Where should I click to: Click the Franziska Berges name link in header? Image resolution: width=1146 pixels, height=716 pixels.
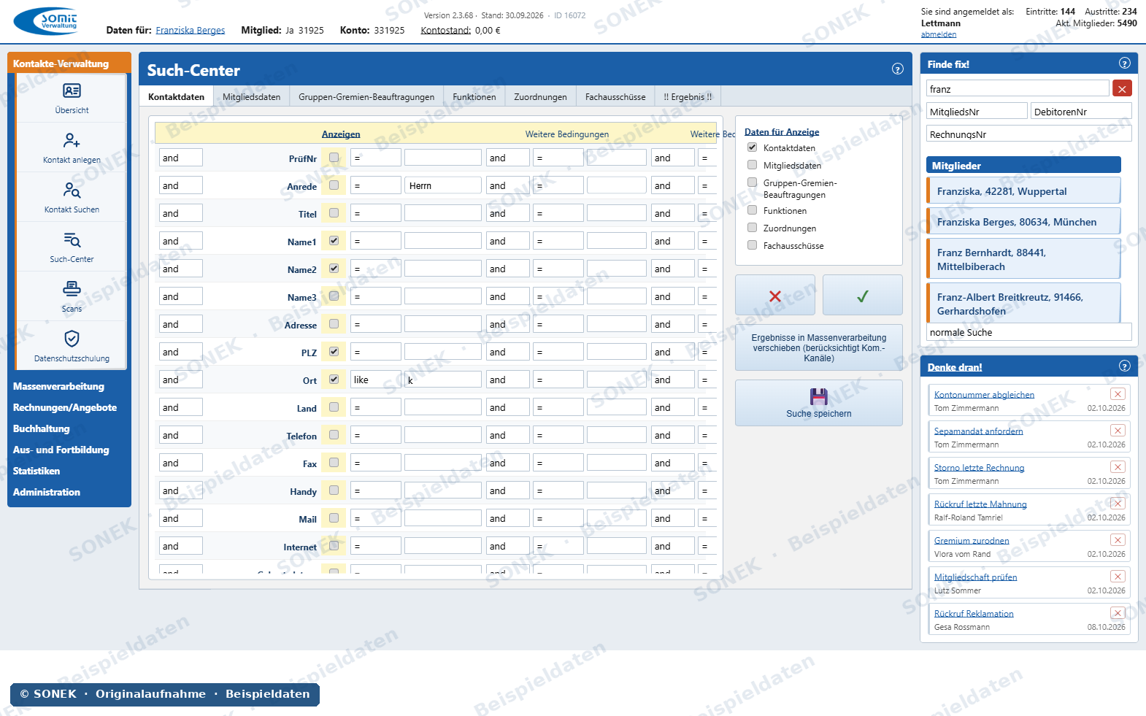pyautogui.click(x=191, y=31)
